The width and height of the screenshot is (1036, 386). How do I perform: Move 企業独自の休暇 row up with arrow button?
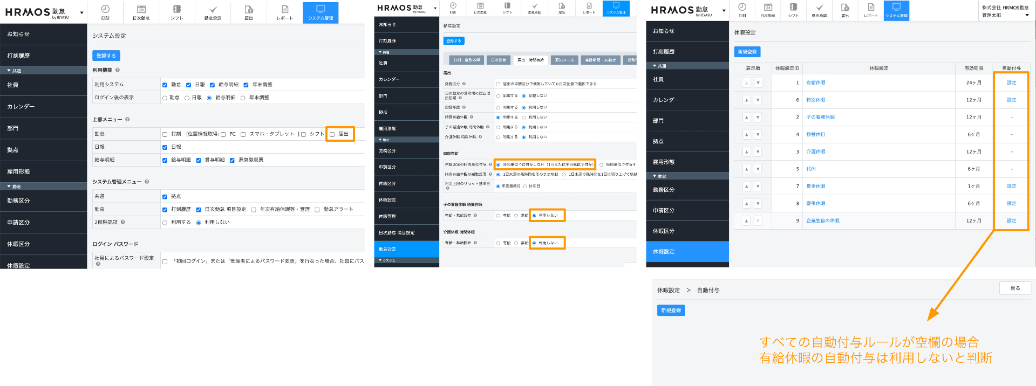(x=747, y=221)
